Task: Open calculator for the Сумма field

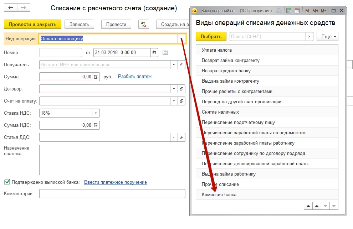Action: pos(96,77)
